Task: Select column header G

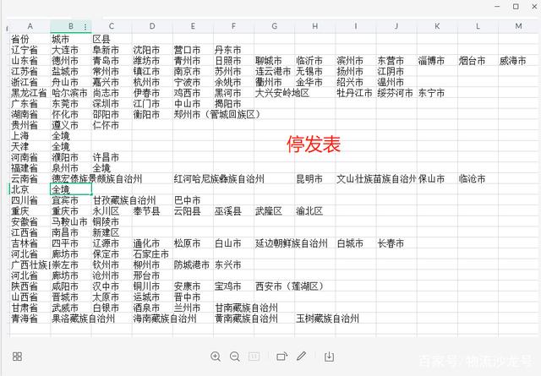Action: point(274,26)
